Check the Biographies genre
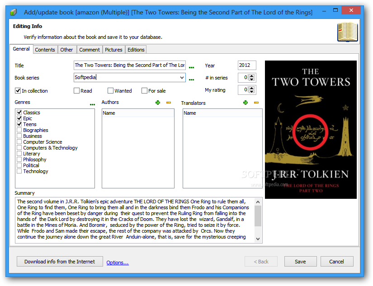Screen dimensions: 373x286 tap(19, 130)
